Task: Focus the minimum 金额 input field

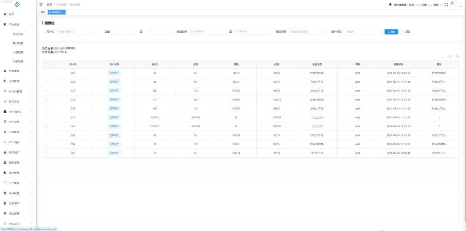Action: click(x=124, y=31)
